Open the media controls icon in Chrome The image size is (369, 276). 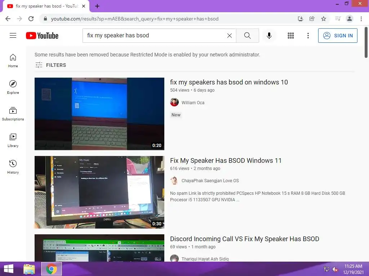click(338, 19)
